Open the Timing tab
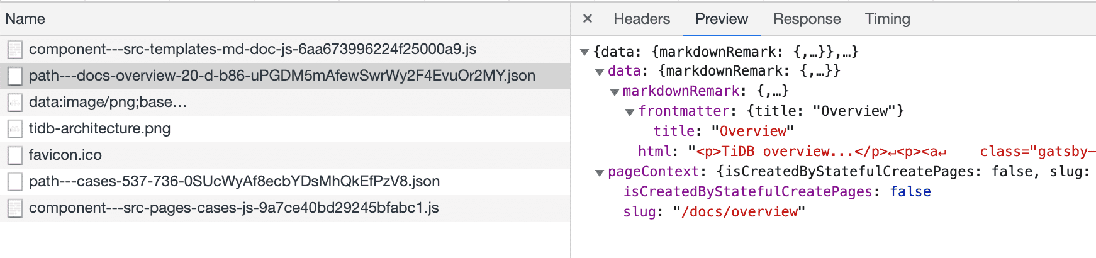 (887, 19)
